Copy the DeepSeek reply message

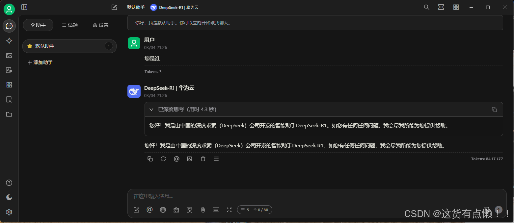(150, 159)
